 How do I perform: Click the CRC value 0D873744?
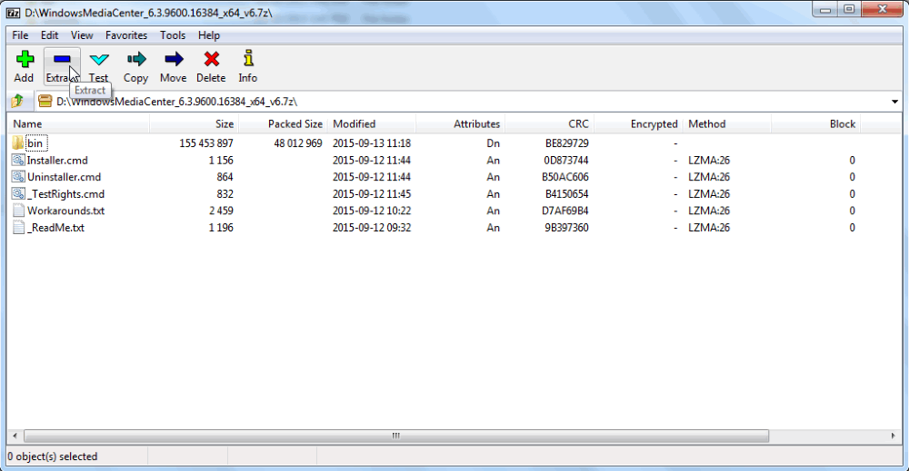[566, 161]
